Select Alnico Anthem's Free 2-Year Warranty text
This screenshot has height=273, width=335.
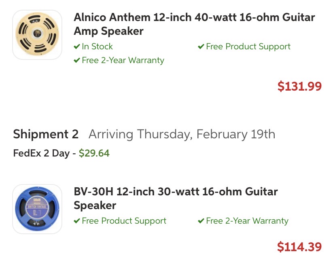click(x=123, y=60)
